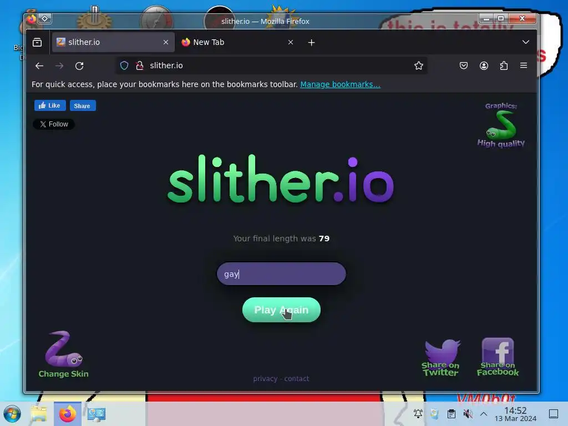Open the contact link
Viewport: 568px width, 426px height.
pos(297,378)
